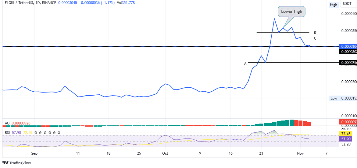This screenshot has width=357, height=168.
Task: Click the High price label
Action: (334, 5)
